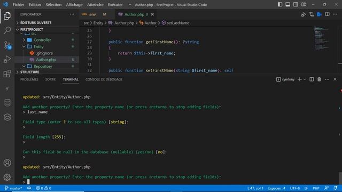Open the Extensions view
This screenshot has width=342, height=192.
7,74
